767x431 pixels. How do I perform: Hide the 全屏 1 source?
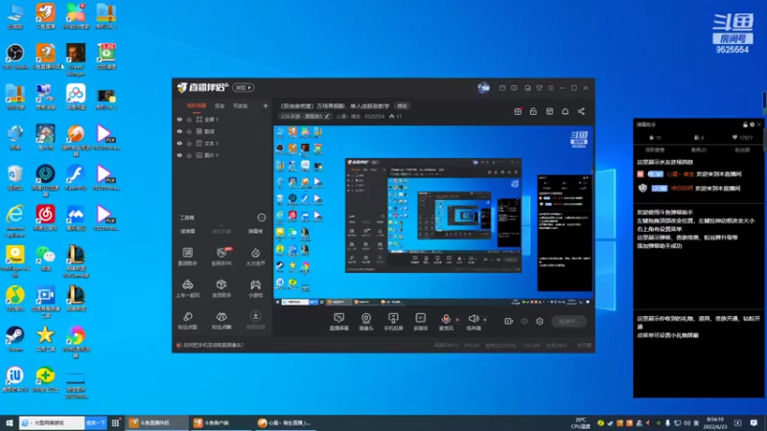point(179,119)
